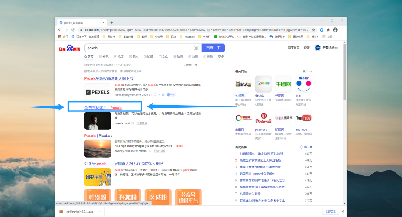
Task: Open the 国外信息 bookmark folder
Action: 296,36
